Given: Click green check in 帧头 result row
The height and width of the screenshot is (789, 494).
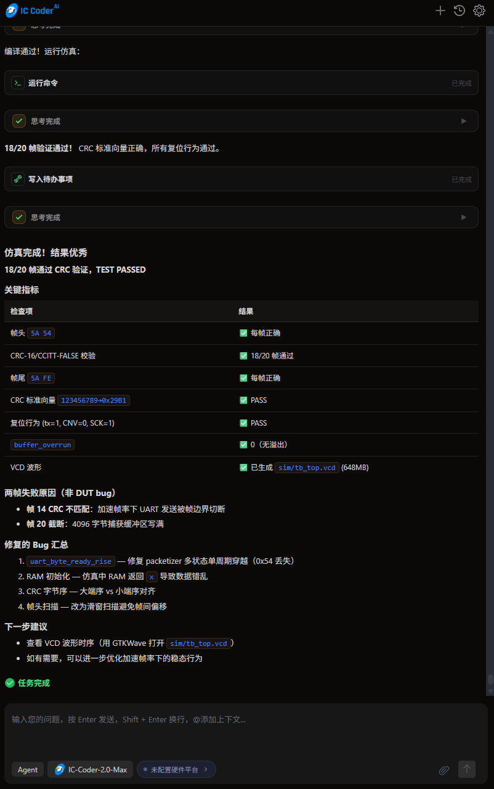Looking at the screenshot, I should click(243, 333).
